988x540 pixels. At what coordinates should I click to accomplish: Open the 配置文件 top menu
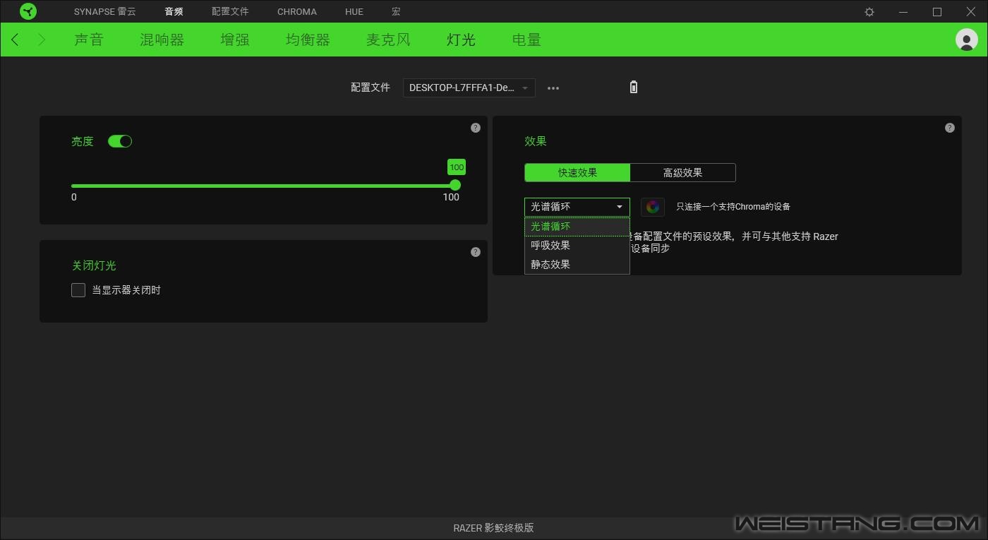click(x=230, y=12)
